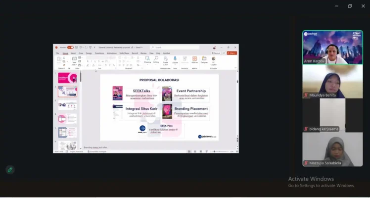Open the Font group dialog launcher
The width and height of the screenshot is (370, 198).
116,68
